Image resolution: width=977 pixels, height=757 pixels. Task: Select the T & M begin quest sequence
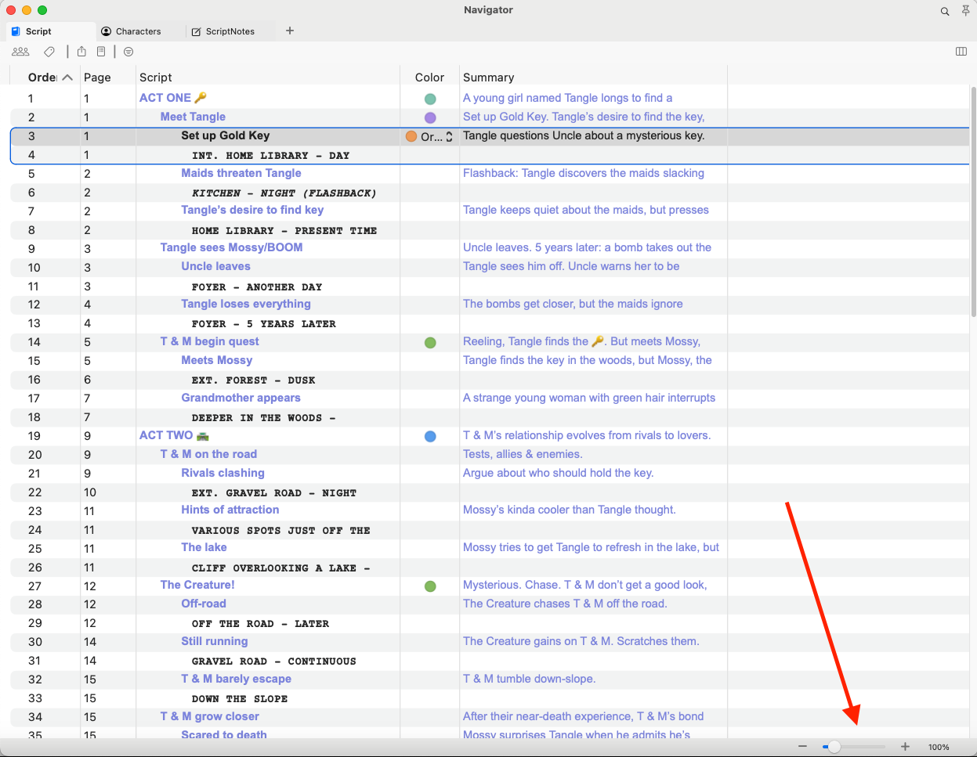(210, 341)
